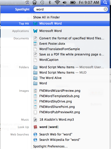Screen dimensions: 111x149
Task: Open the battery status menu bar icon
Action: [x=73, y=3]
